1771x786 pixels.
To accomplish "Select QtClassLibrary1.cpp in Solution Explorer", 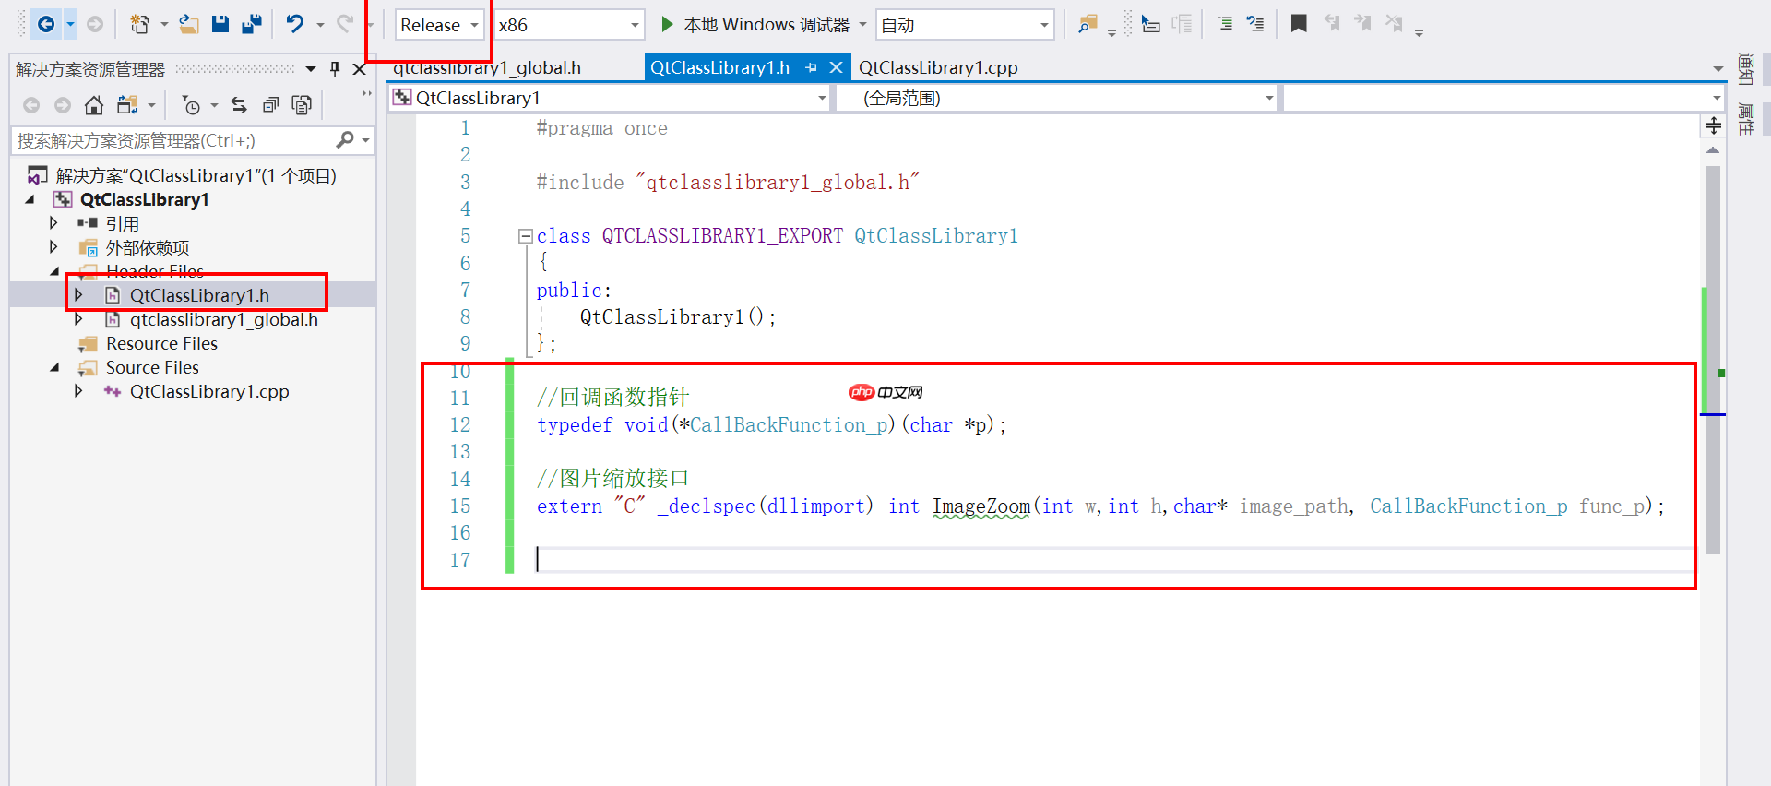I will click(209, 391).
